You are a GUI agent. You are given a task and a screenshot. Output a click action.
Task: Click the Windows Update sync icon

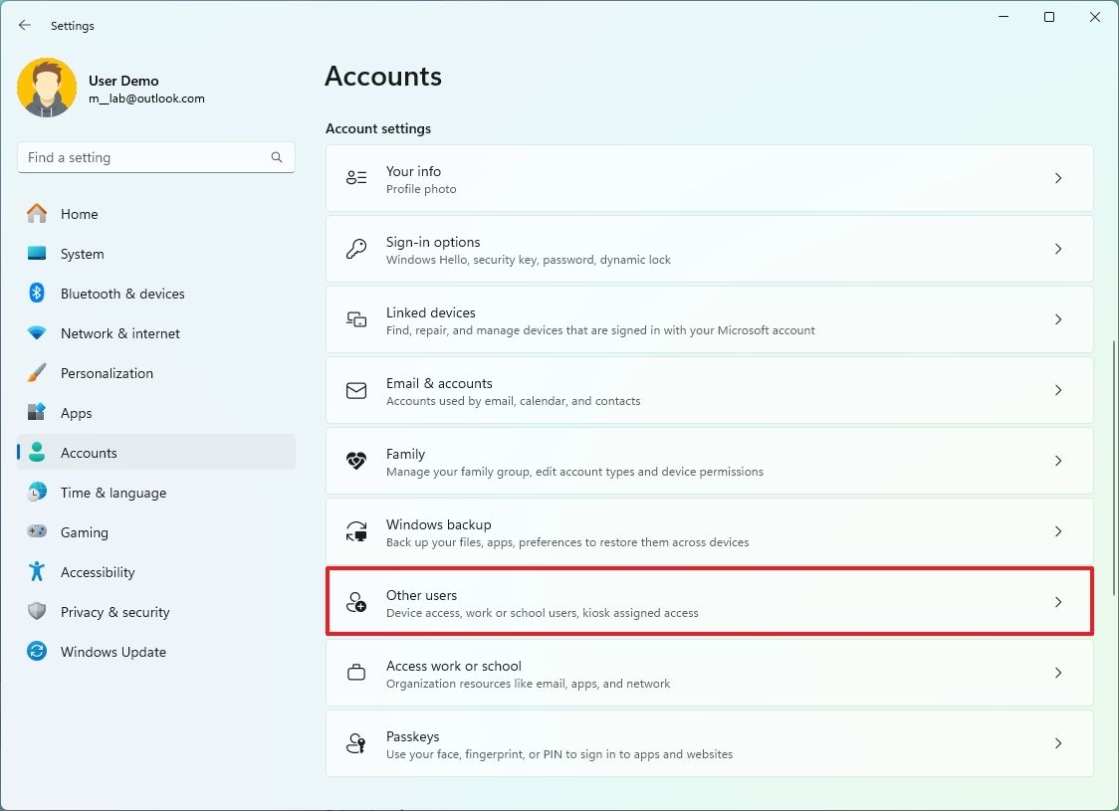[x=37, y=652]
